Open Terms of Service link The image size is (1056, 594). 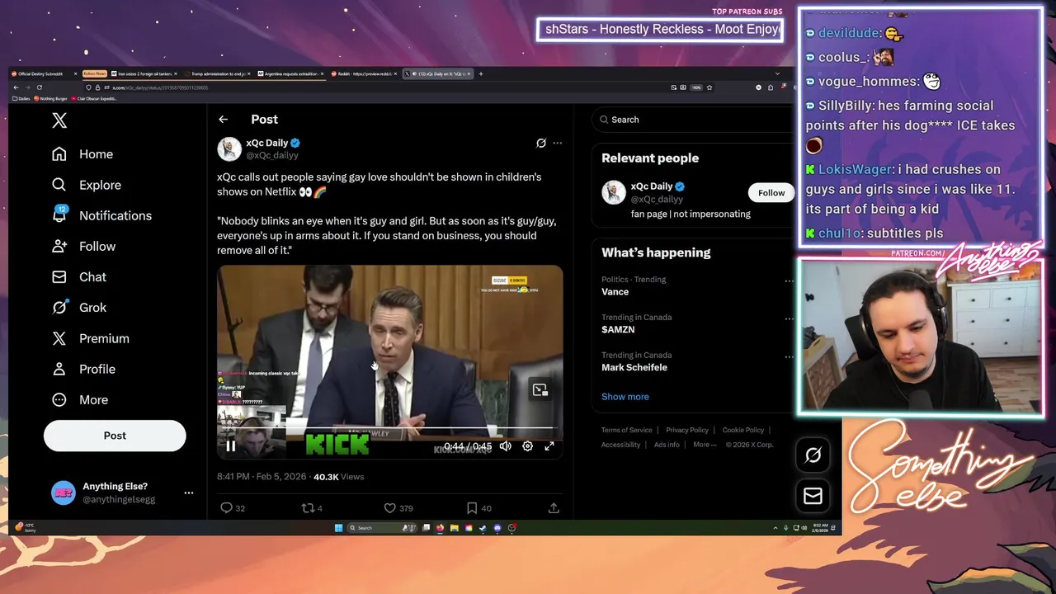(626, 430)
